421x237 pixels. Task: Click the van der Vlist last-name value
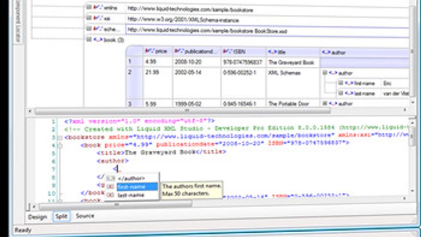[396, 93]
